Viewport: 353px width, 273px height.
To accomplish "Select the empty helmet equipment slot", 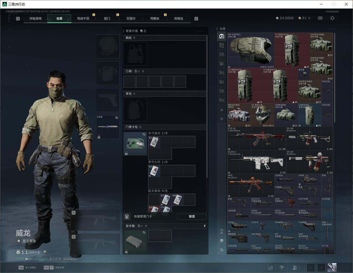I will pyautogui.click(x=108, y=46).
